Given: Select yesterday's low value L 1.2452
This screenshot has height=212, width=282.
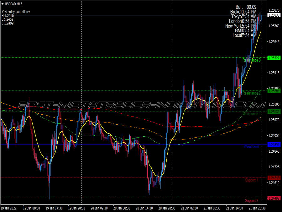Looking at the screenshot, I should 8,19.
